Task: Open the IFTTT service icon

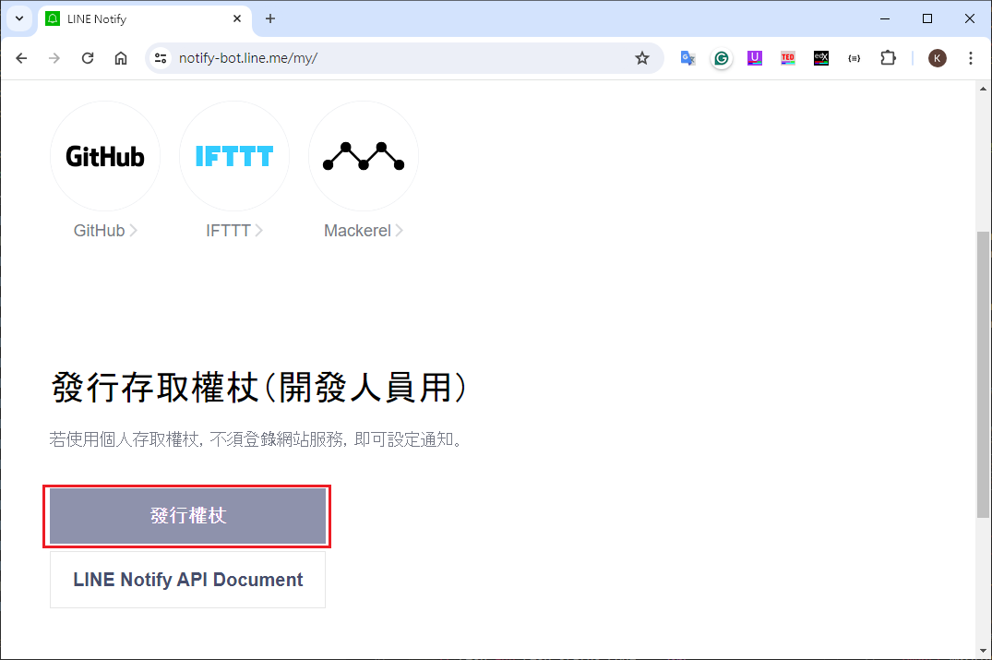Action: (x=234, y=157)
